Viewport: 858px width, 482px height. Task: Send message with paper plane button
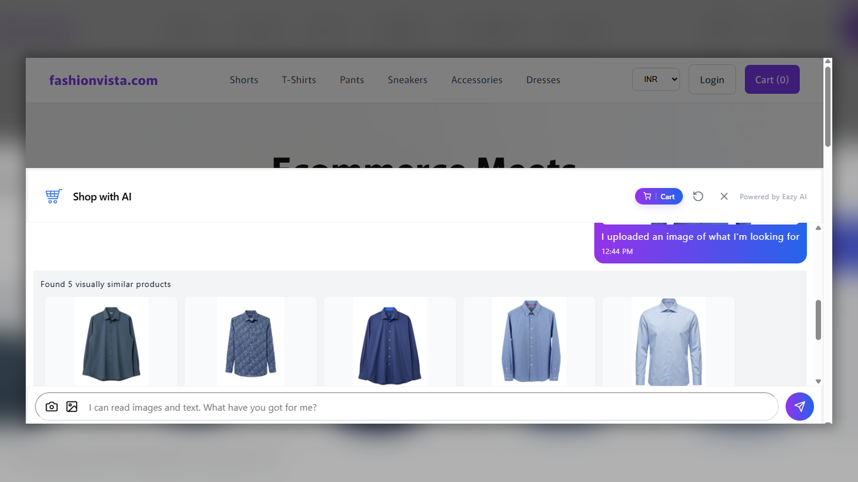coord(800,406)
